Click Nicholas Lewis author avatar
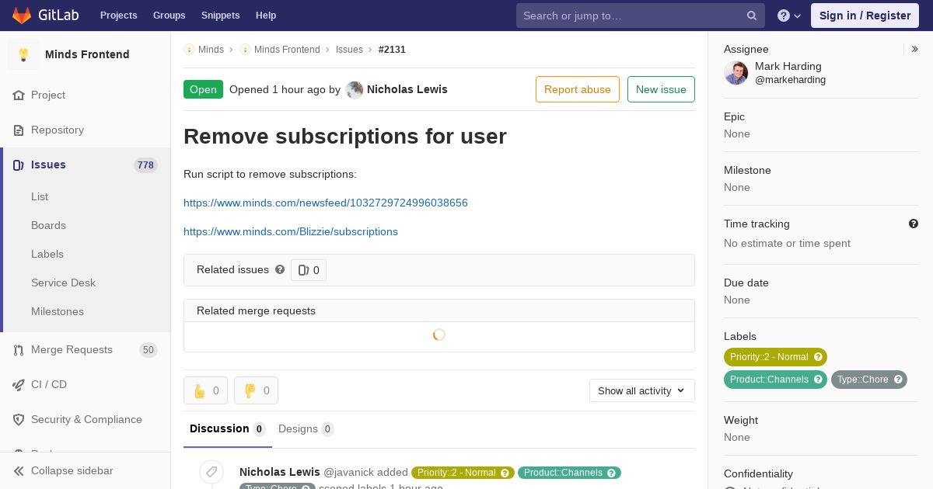The height and width of the screenshot is (489, 933). coord(355,89)
